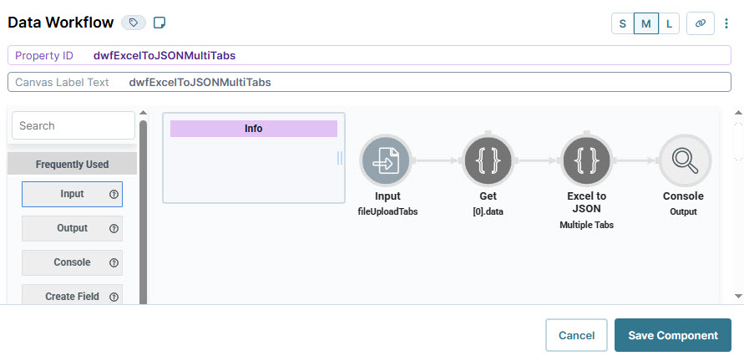
Task: Click the Multiple Tabs label text
Action: [586, 225]
